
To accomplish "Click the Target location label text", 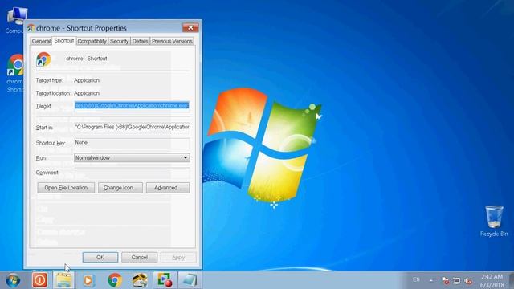I will (53, 93).
